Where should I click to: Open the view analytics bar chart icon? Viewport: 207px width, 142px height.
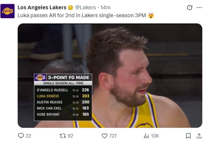pyautogui.click(x=146, y=136)
